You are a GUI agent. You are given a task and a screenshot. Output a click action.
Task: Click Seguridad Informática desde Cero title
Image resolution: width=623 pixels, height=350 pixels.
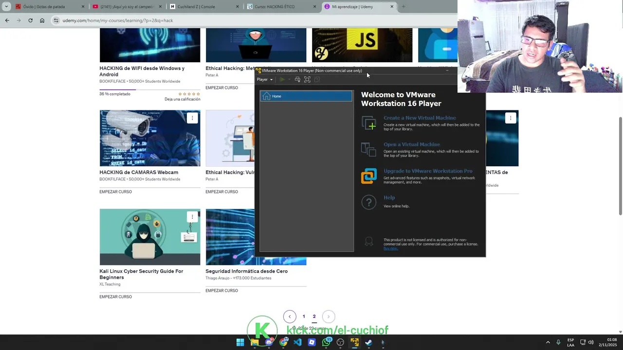tap(246, 271)
